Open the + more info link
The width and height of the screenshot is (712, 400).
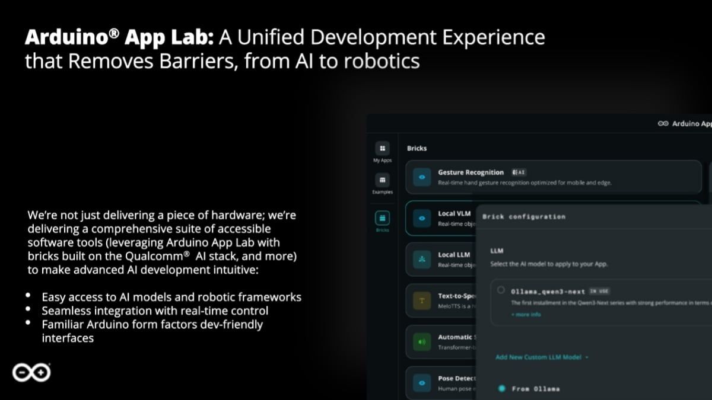(x=526, y=314)
